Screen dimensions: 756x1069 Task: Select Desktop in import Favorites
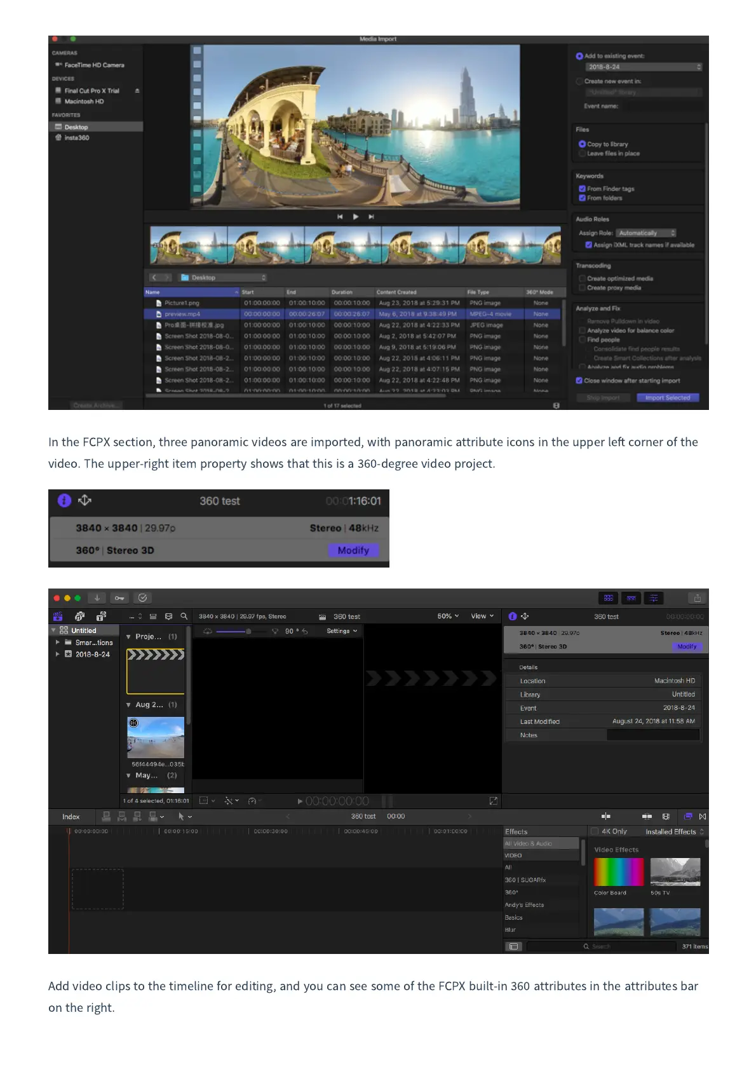pos(97,127)
